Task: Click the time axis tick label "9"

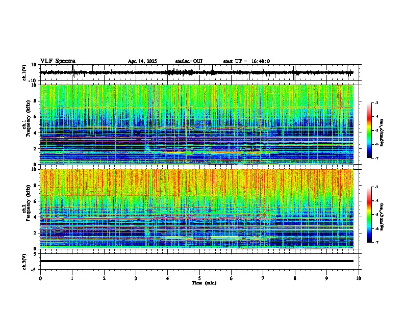Action: [326, 278]
